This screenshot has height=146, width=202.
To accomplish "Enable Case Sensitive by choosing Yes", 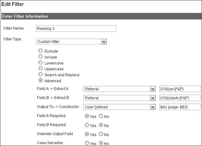I will click(x=87, y=143).
